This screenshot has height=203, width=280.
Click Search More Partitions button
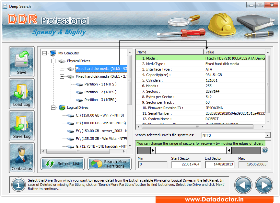110,164
